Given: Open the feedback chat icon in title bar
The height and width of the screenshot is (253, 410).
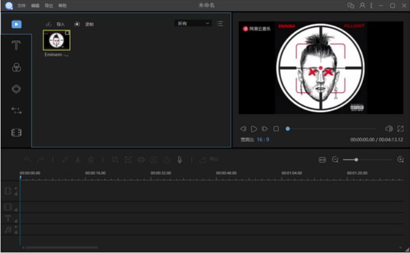Looking at the screenshot, I should point(350,5).
